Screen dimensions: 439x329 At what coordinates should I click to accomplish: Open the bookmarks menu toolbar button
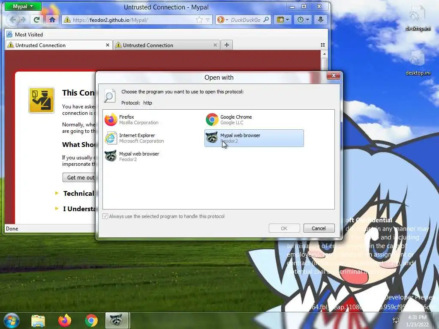coord(283,20)
